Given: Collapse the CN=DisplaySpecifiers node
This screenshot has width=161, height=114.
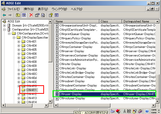Looking at the screenshot, I should [14, 38].
